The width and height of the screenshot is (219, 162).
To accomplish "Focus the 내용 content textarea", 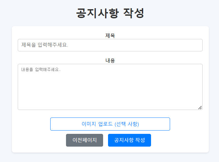I will point(110,87).
